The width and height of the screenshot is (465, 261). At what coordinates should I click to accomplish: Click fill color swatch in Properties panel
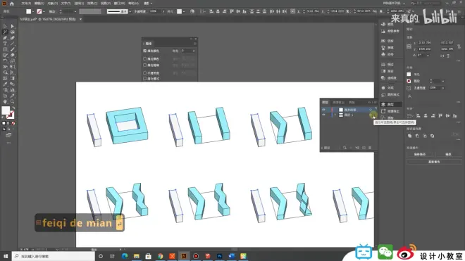[409, 75]
